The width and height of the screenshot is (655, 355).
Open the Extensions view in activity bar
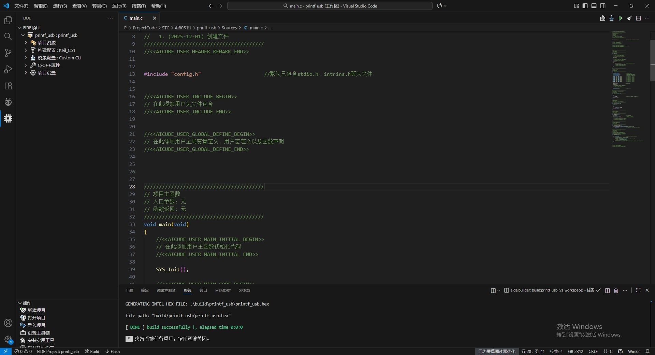[x=8, y=86]
